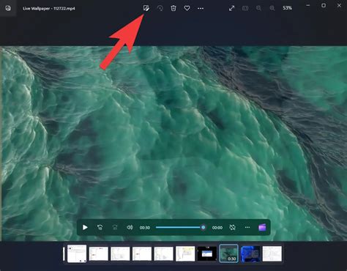
Task: Skip back 10 seconds
Action: (100, 228)
